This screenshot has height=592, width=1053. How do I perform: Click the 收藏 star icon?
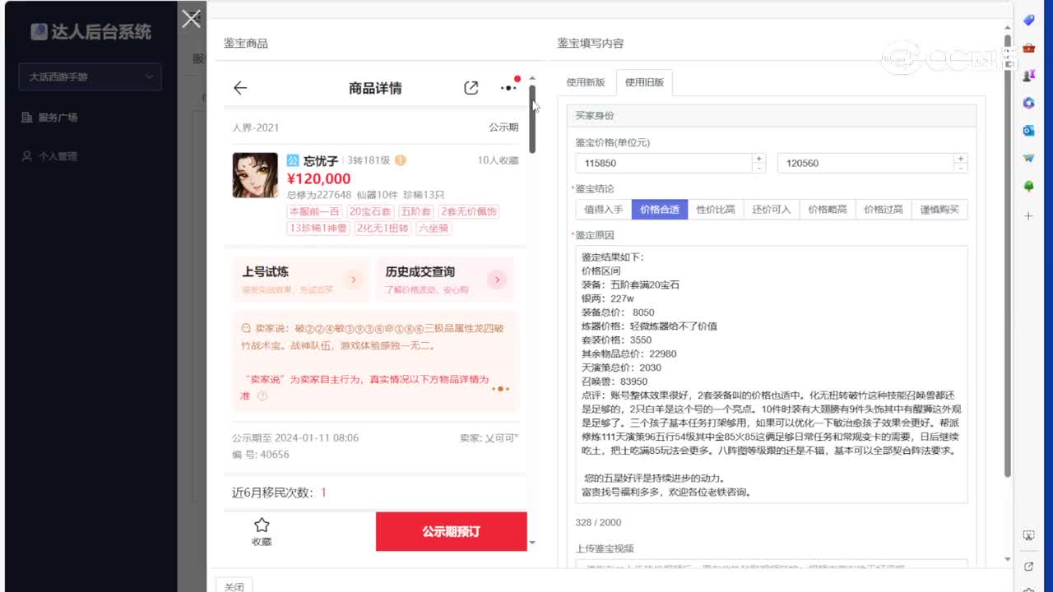click(x=261, y=525)
